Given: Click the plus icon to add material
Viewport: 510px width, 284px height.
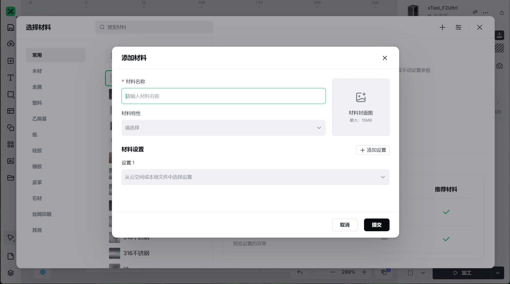Looking at the screenshot, I should pos(442,27).
